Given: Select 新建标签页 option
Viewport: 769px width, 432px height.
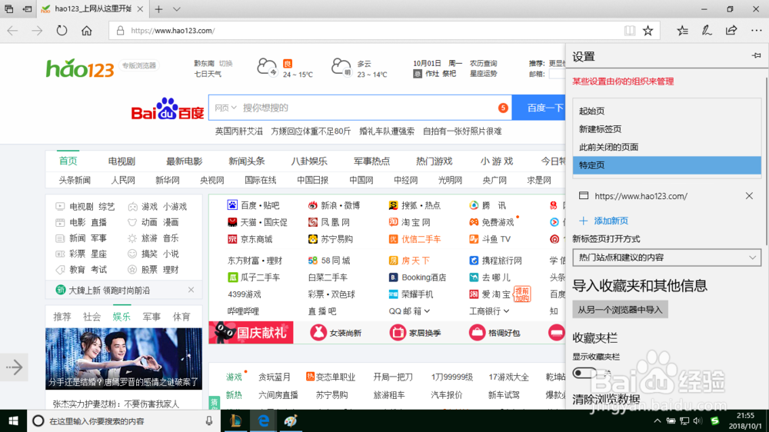Looking at the screenshot, I should coord(667,129).
